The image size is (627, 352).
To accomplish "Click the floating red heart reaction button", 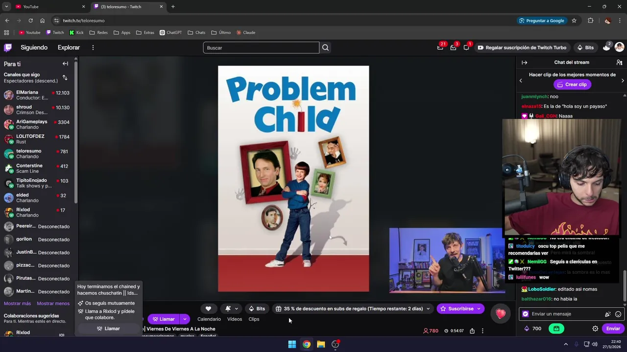I will click(500, 314).
